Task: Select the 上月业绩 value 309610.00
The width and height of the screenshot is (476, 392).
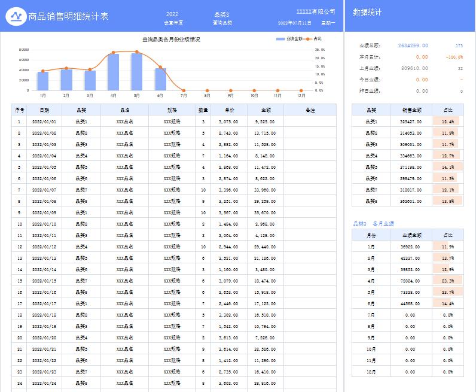Action: click(x=414, y=68)
